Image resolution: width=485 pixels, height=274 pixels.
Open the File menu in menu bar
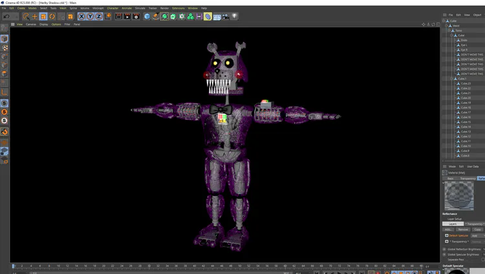[4, 8]
